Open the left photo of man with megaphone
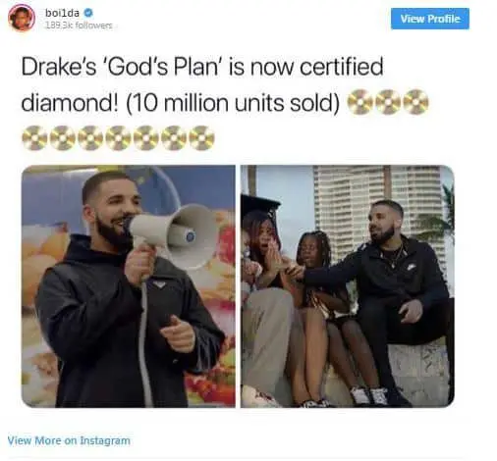 tap(129, 286)
